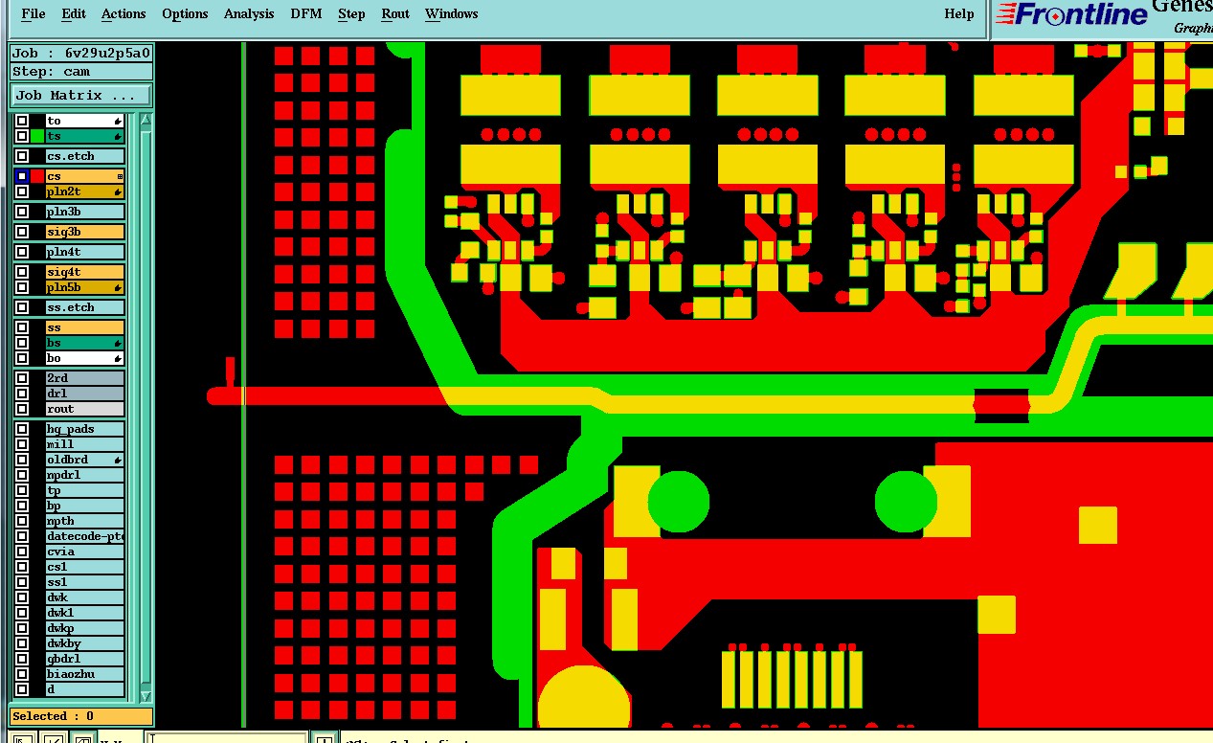Check the box next to mill layer
This screenshot has width=1213, height=743.
(x=22, y=444)
